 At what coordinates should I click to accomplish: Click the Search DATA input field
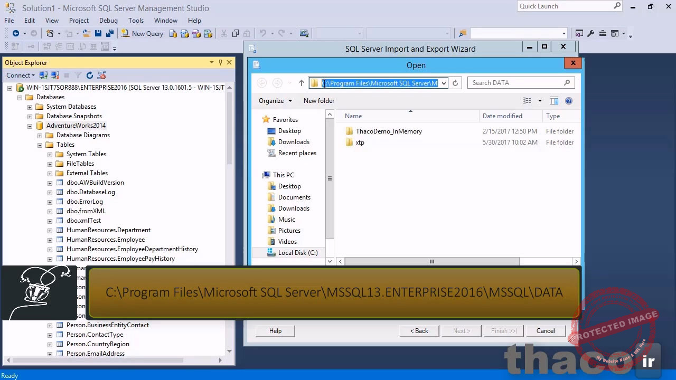516,83
